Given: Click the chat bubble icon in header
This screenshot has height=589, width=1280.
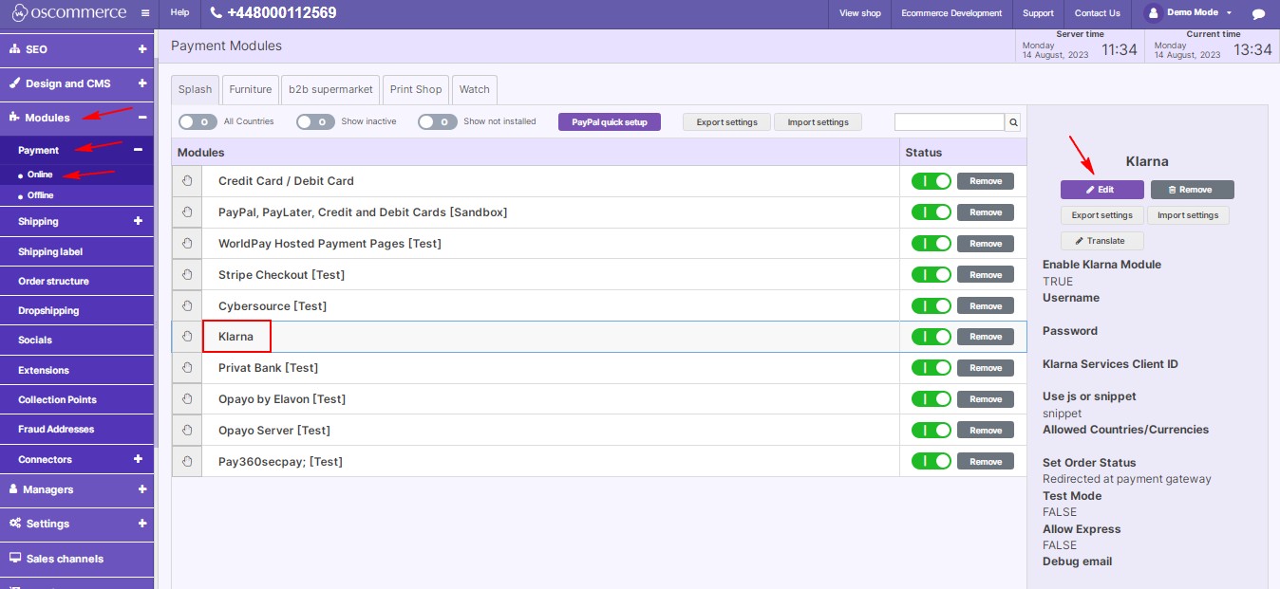Looking at the screenshot, I should [x=1258, y=13].
